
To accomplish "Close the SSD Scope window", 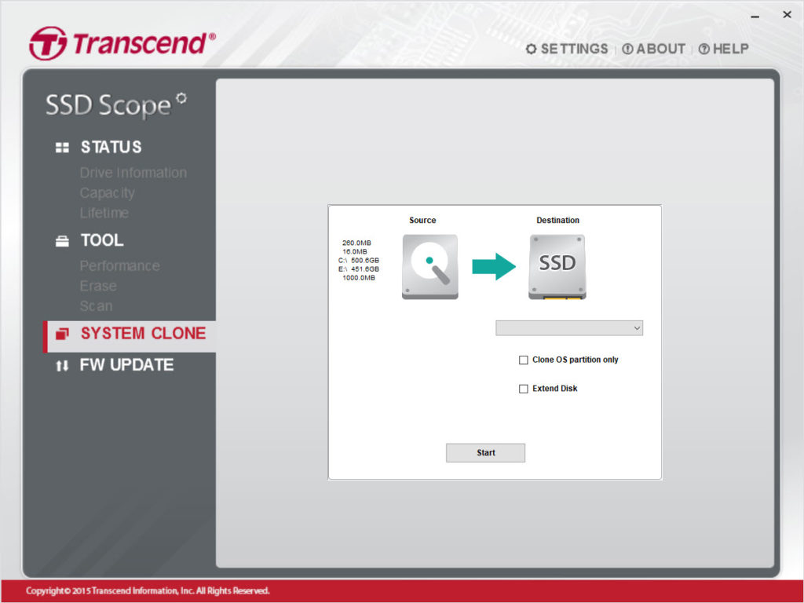I will pos(787,15).
